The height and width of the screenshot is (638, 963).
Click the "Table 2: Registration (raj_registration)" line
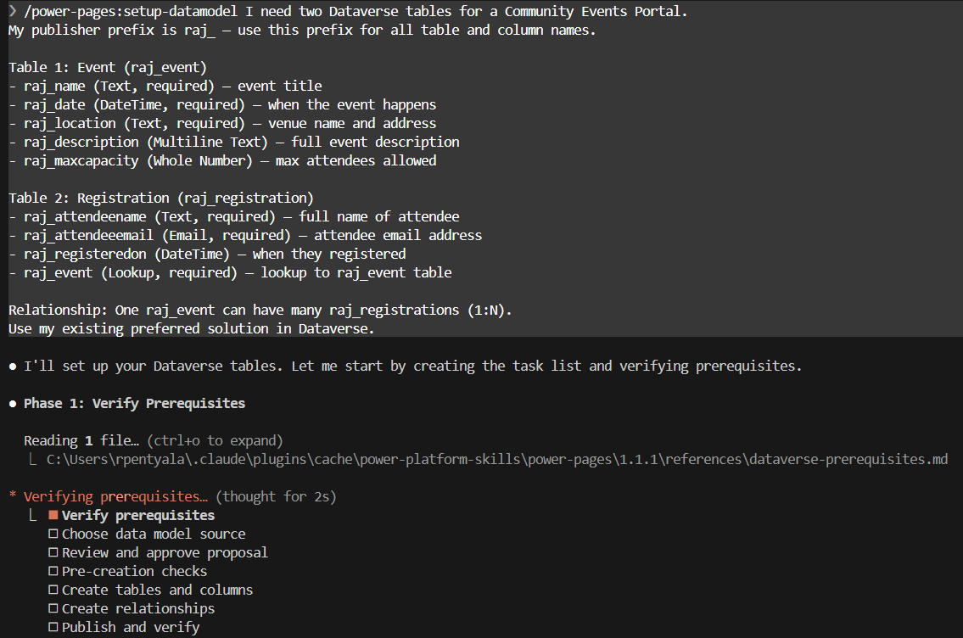[161, 198]
